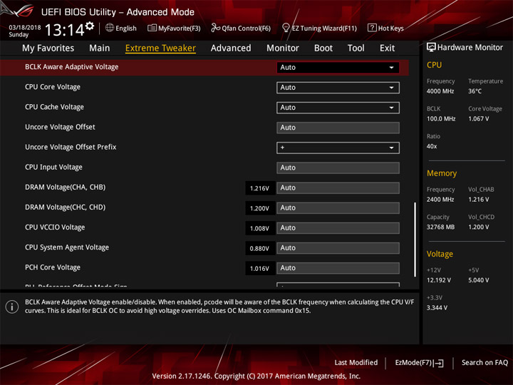The width and height of the screenshot is (513, 385).
Task: Select CPU Input Voltage row label
Action: 53,167
